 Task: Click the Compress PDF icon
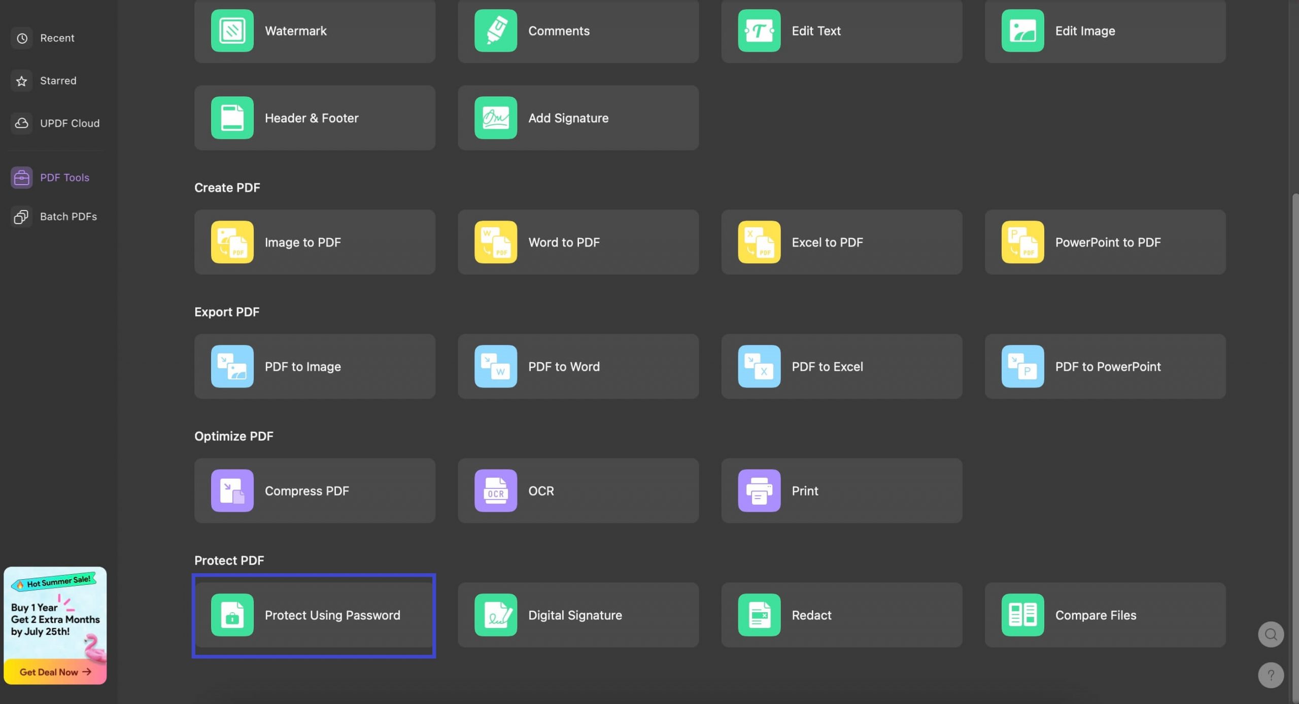pyautogui.click(x=232, y=490)
